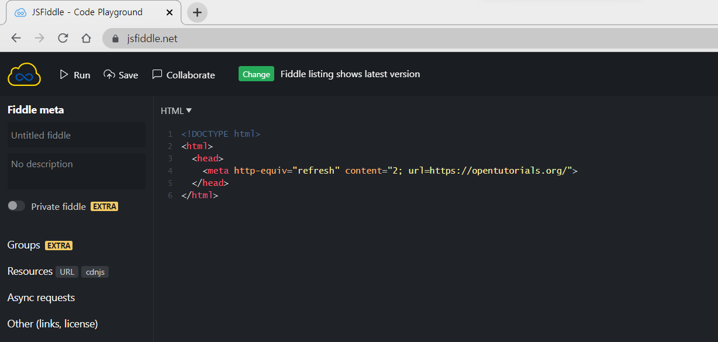Click the lock site info icon

tap(115, 39)
